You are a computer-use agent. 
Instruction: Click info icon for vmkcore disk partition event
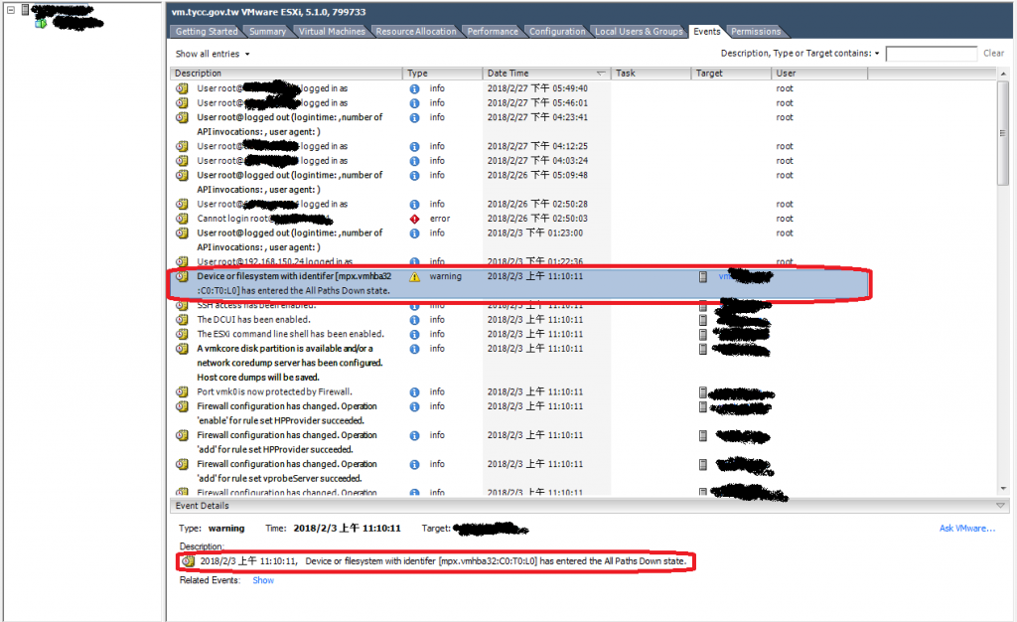tap(414, 349)
